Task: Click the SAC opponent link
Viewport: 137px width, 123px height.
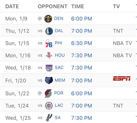Action: 59,68
